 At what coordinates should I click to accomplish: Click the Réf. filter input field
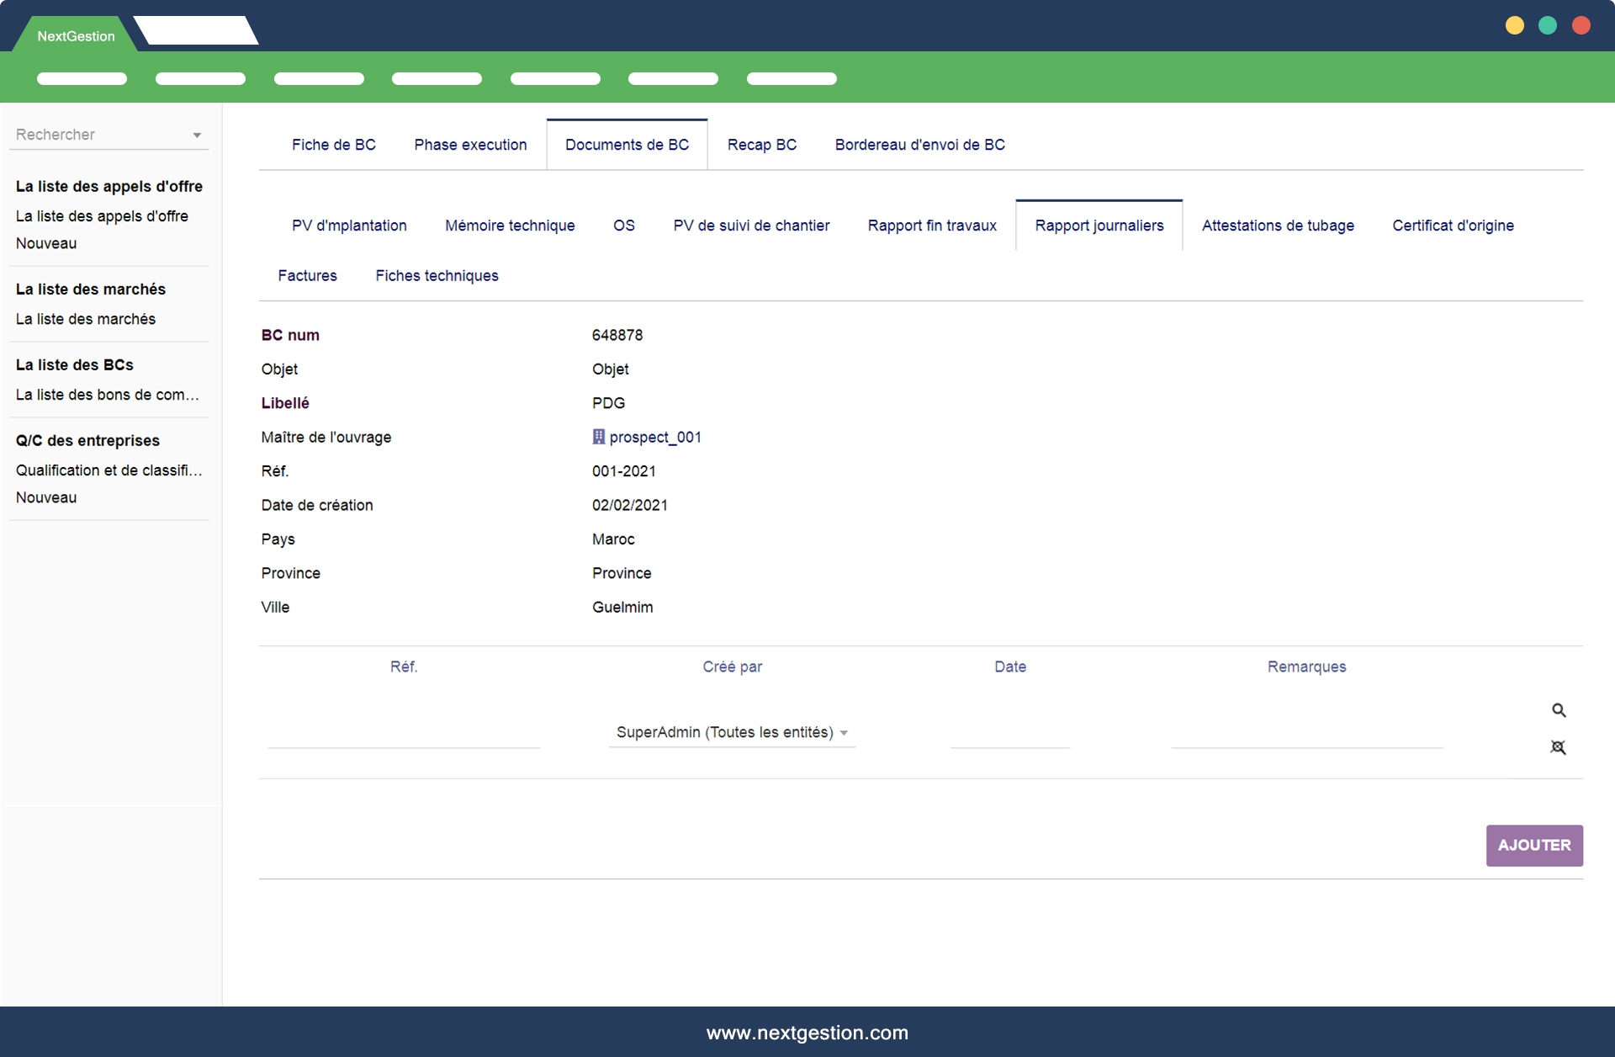(404, 734)
